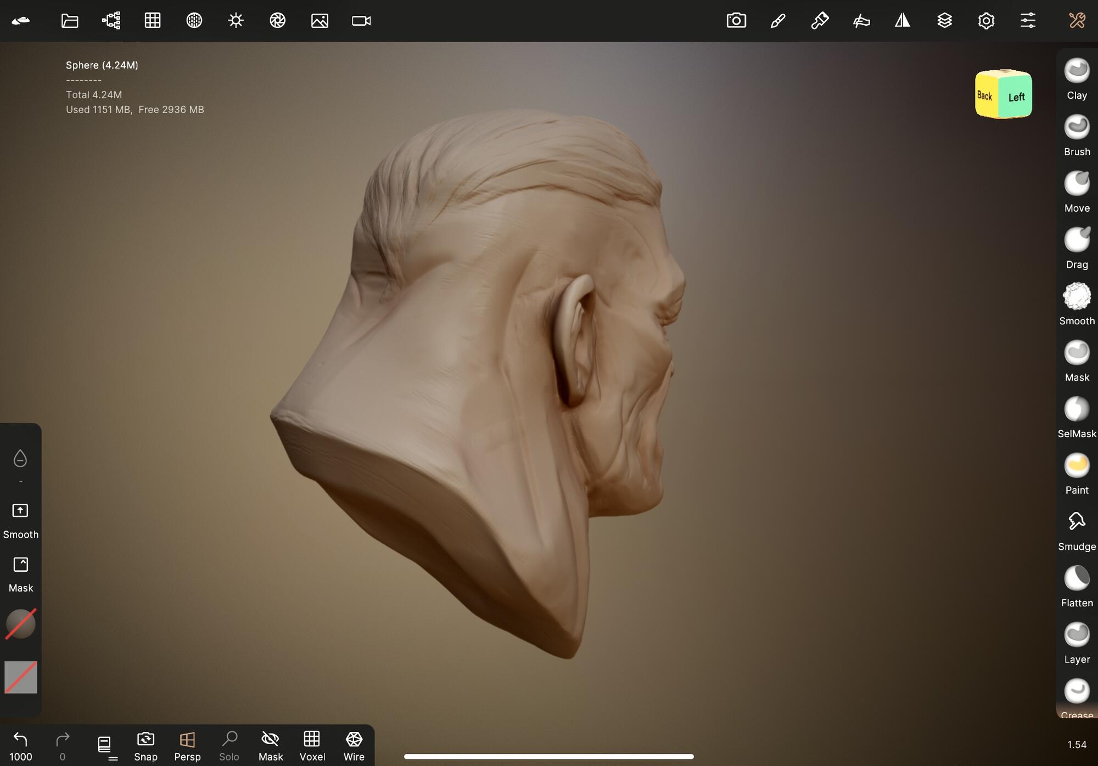Open the files folder menu
Viewport: 1098px width, 766px height.
point(70,21)
